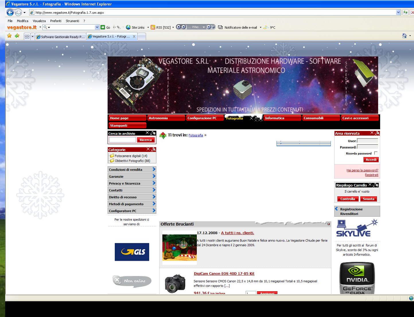Screen dimensions: 414x317
Task: Click the RSS [532] feed icon
Action: [x=153, y=27]
